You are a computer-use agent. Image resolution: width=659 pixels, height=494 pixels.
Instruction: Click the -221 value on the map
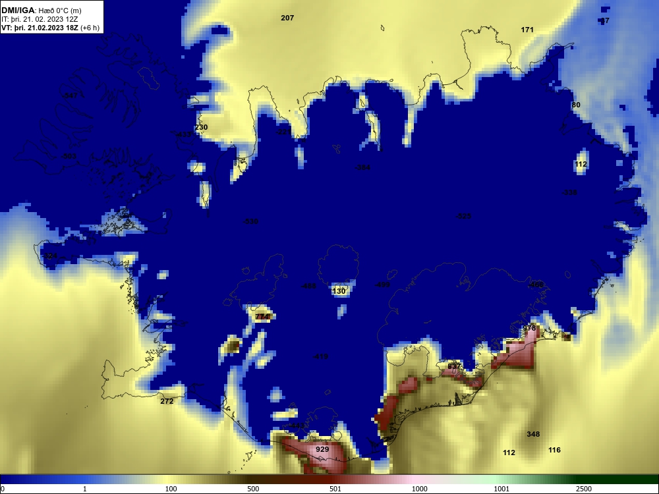coord(284,132)
